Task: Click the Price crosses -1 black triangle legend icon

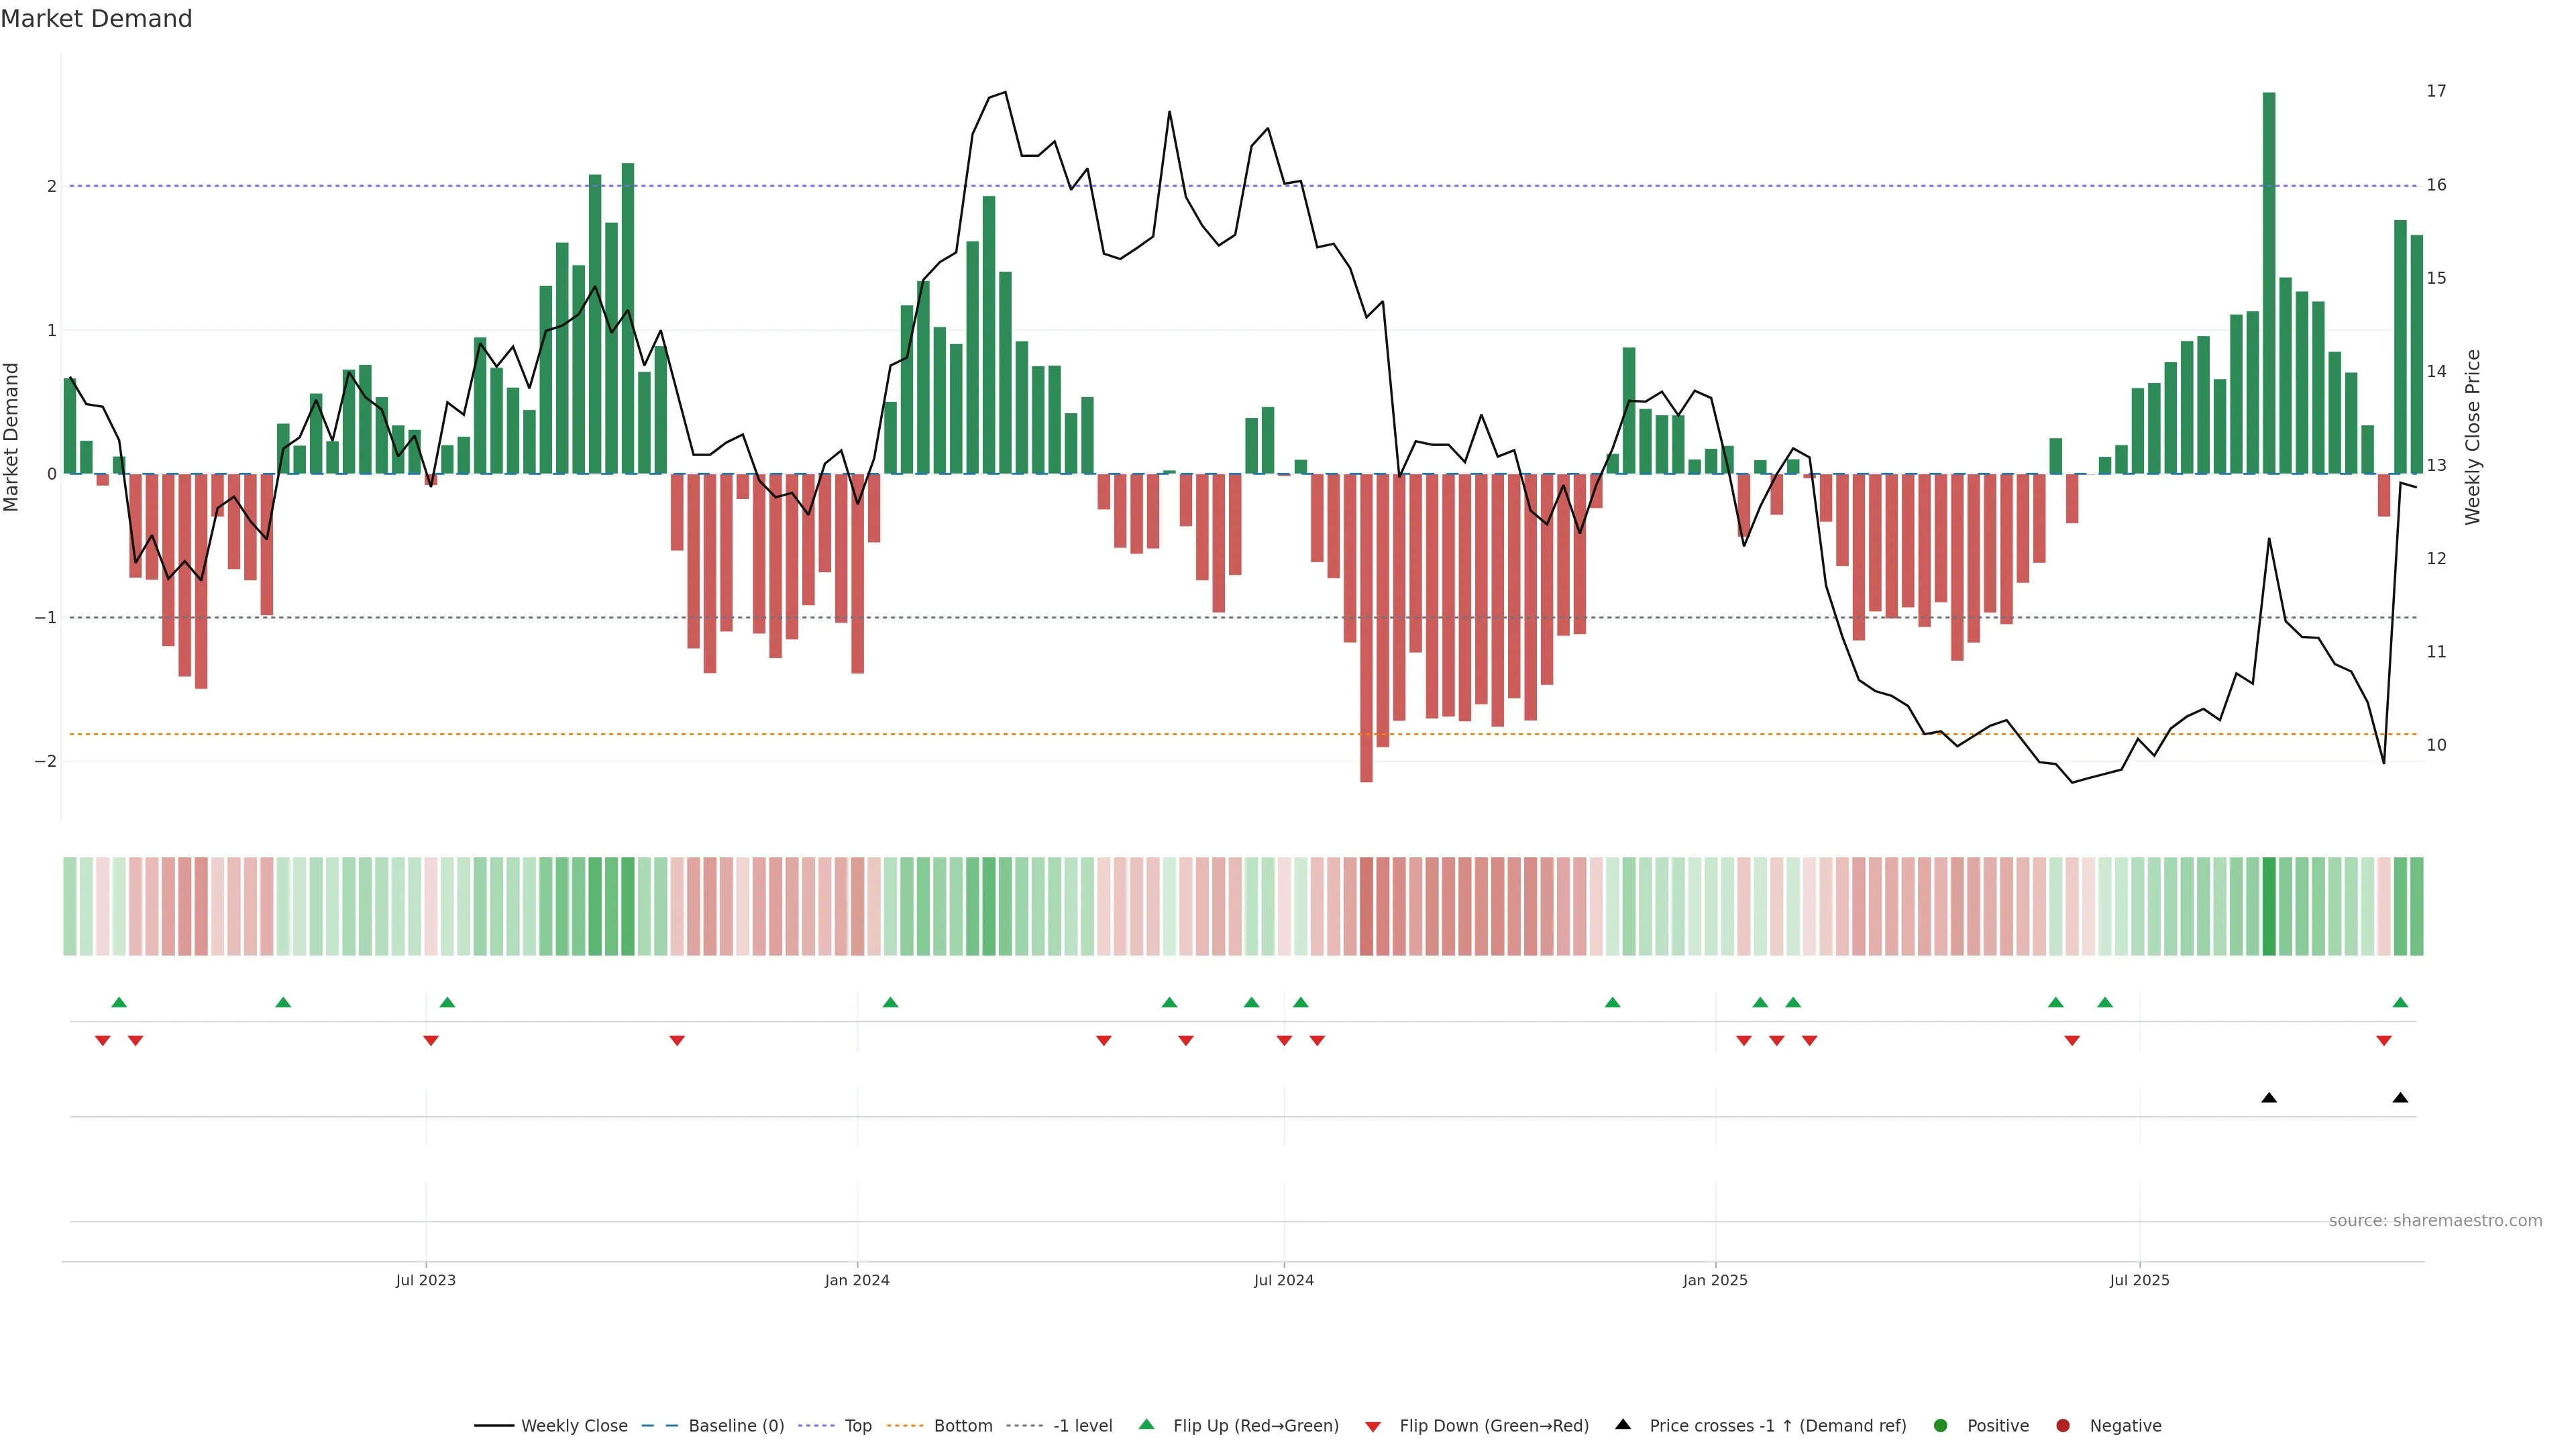Action: pos(1623,1425)
